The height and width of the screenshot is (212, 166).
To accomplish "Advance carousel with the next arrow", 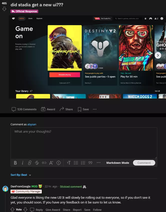I will coord(158,55).
